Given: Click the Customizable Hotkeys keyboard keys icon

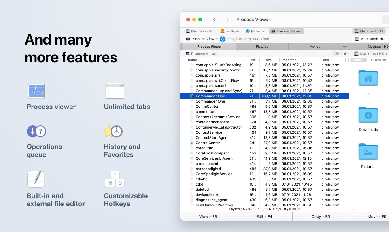Looking at the screenshot, I should coord(115,179).
